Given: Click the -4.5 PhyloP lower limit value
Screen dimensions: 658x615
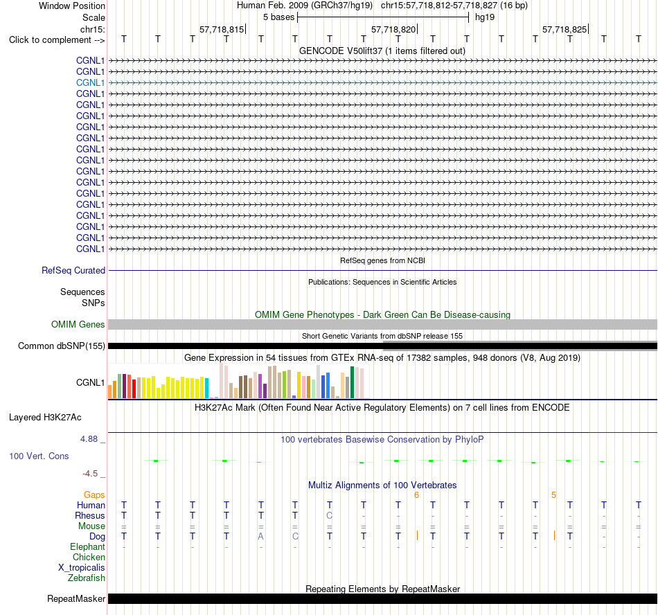Looking at the screenshot, I should point(90,474).
